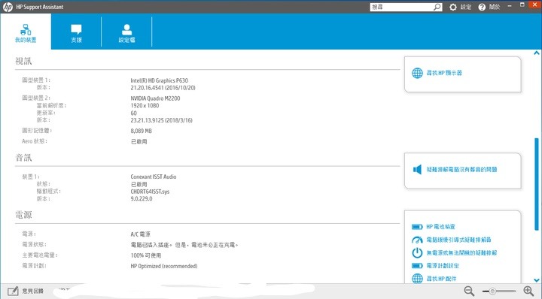Screen dimensions: 542x299
Task: Open the 尋找 HP 顯示器 link
Action: coord(444,73)
